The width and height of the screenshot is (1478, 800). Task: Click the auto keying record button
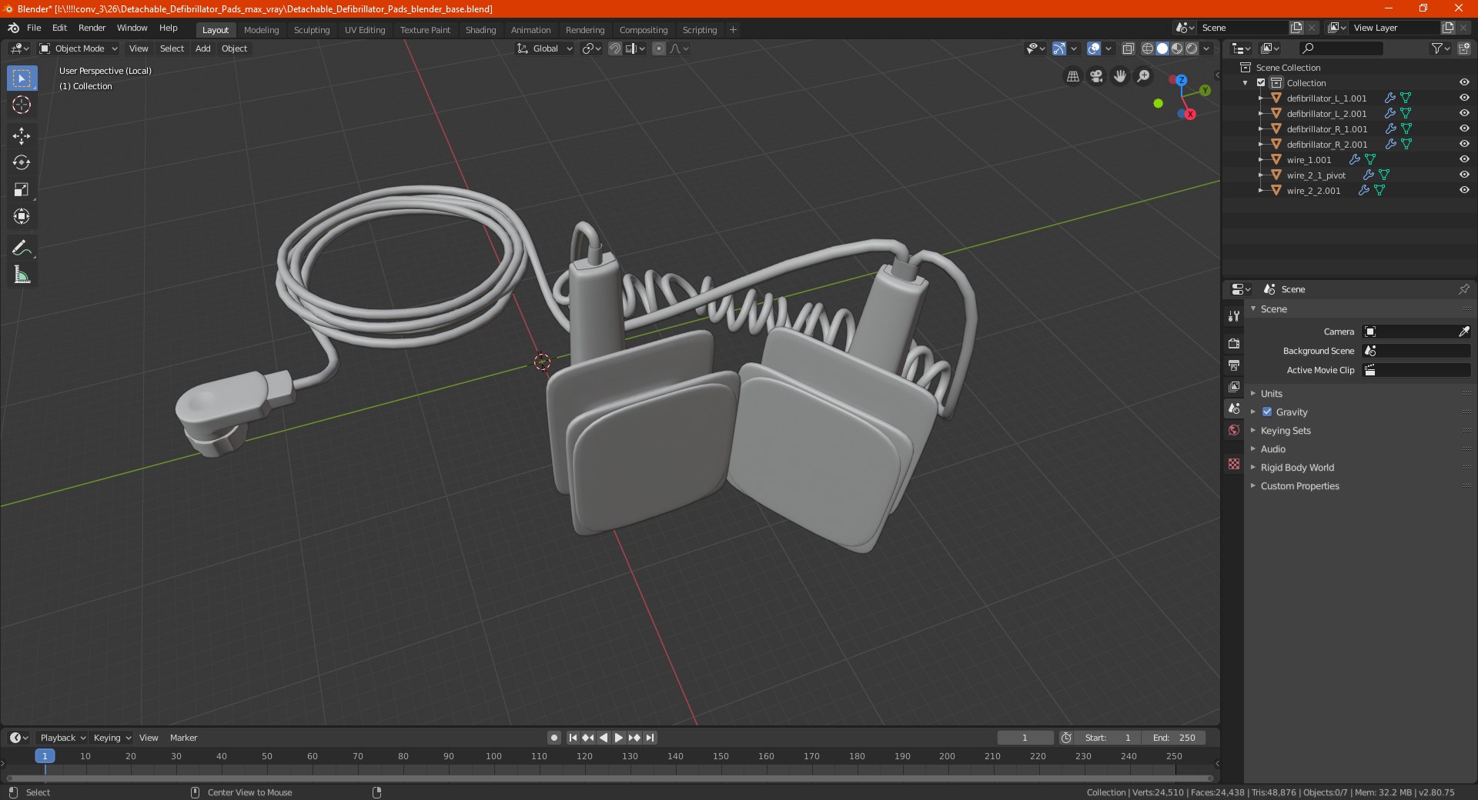point(553,738)
